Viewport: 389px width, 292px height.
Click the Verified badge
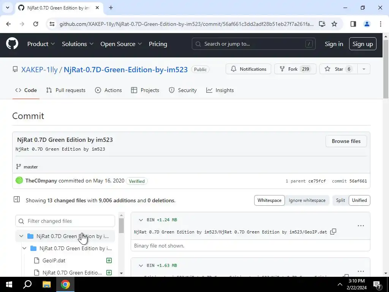point(137,181)
